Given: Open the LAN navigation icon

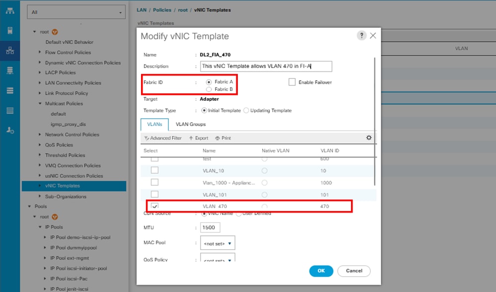Looking at the screenshot, I should [9, 50].
